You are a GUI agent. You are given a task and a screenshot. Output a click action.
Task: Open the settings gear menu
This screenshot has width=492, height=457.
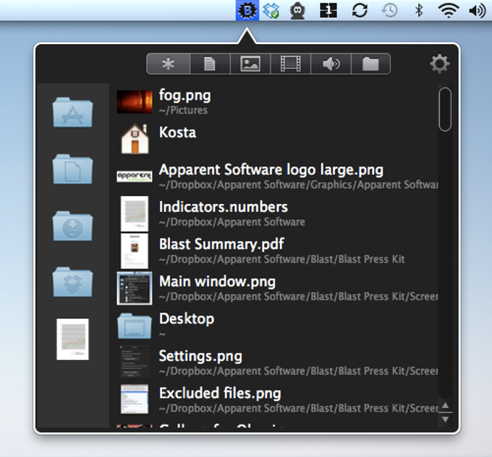coord(439,64)
